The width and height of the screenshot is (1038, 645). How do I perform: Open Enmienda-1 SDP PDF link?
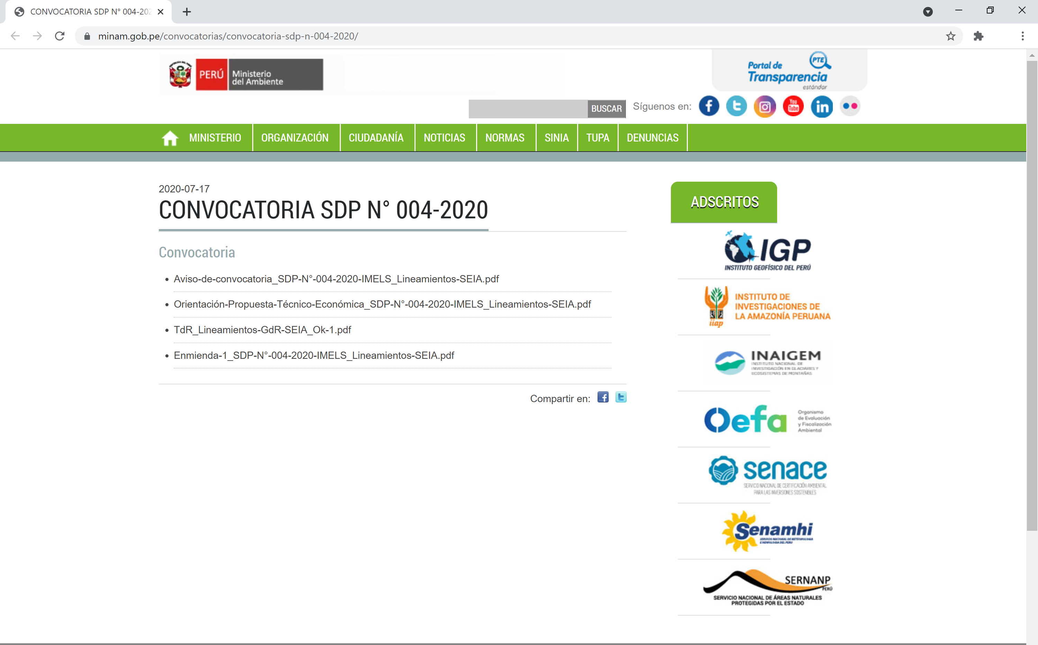[x=314, y=355]
